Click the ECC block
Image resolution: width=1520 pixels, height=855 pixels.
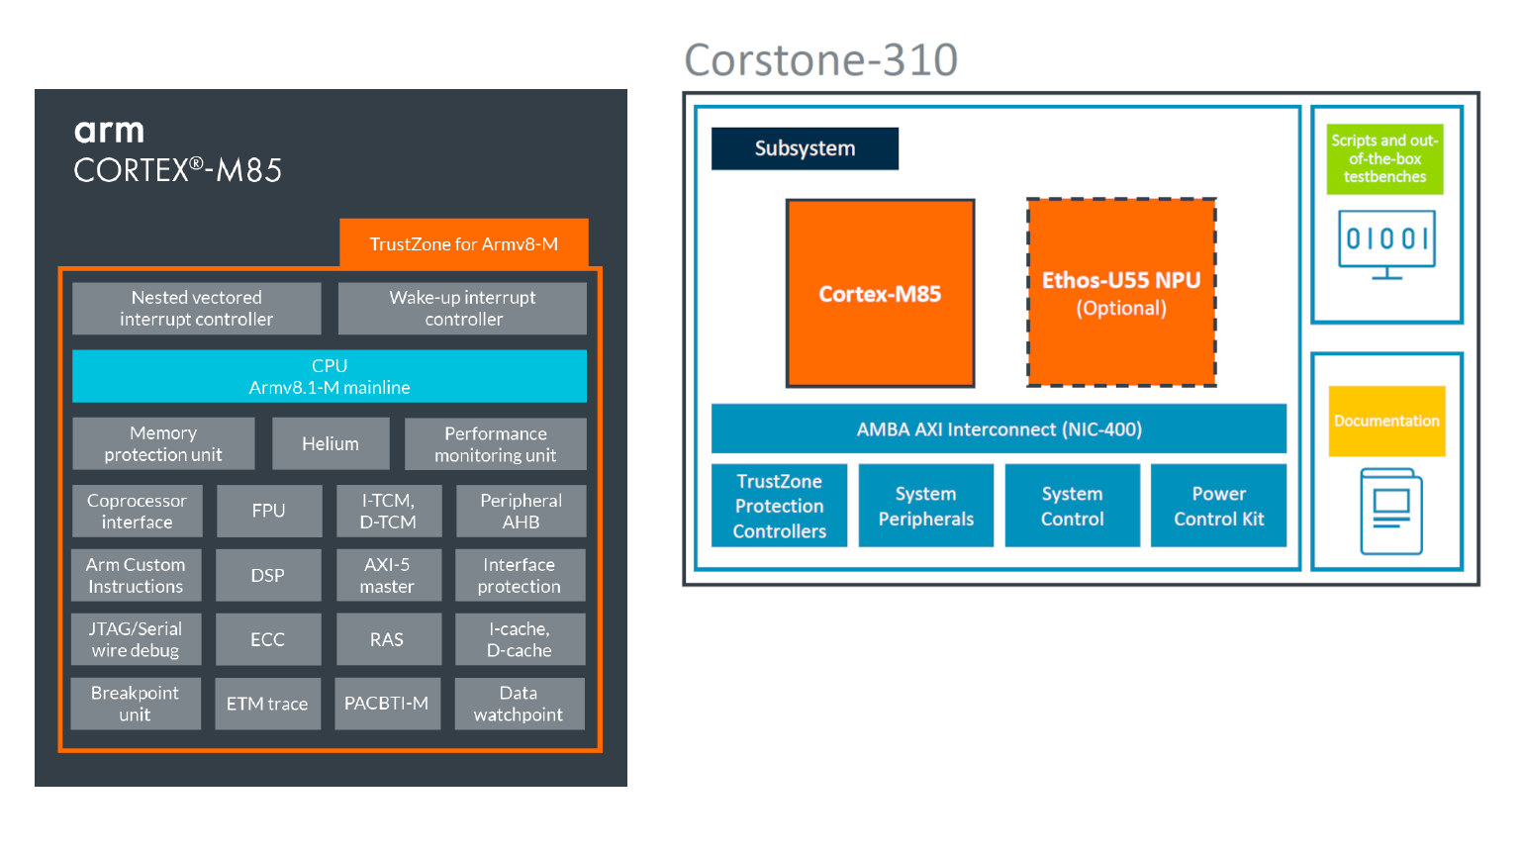coord(268,639)
